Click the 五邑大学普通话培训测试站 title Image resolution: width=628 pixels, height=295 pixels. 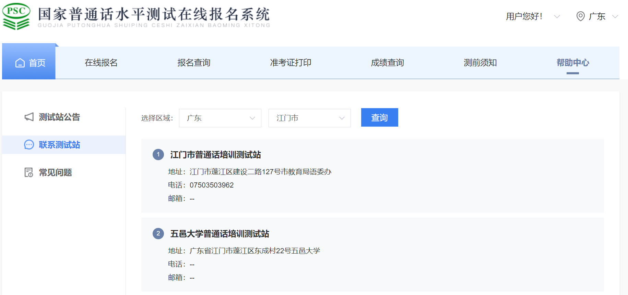tap(220, 234)
